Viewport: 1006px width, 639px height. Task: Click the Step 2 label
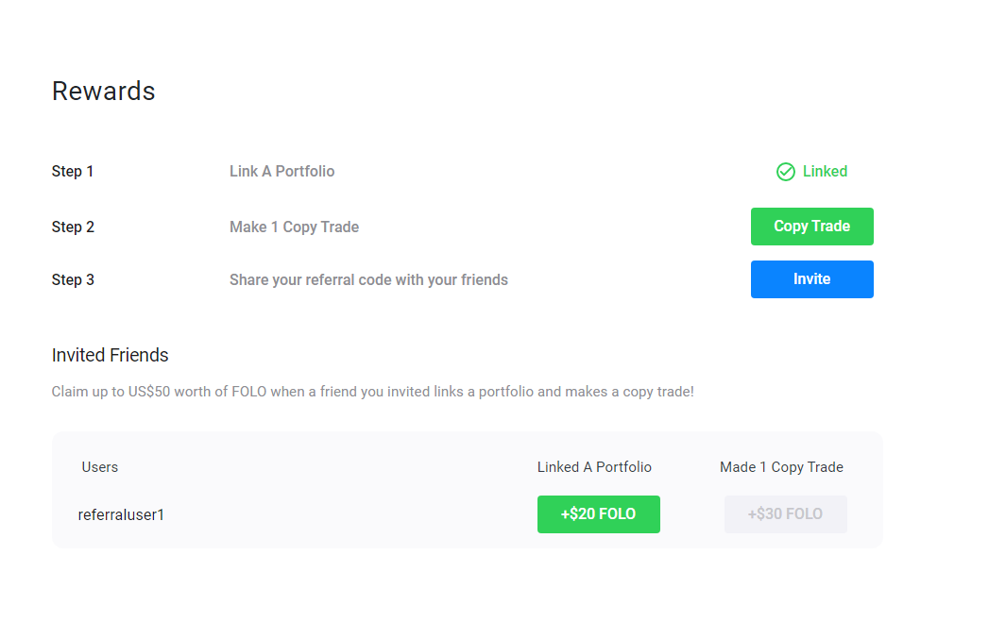click(x=73, y=227)
